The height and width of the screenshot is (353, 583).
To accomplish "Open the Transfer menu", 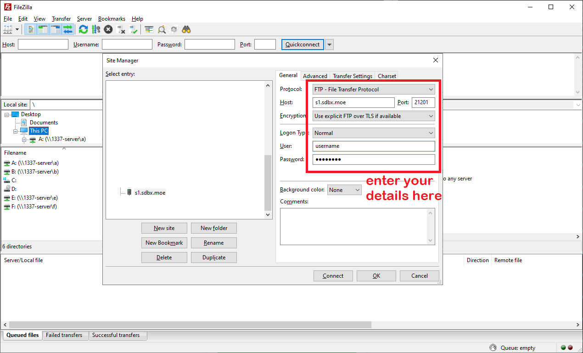I will [x=61, y=19].
